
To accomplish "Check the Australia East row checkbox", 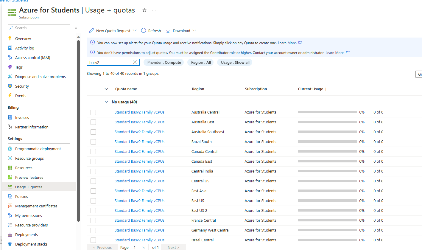I will (x=93, y=122).
